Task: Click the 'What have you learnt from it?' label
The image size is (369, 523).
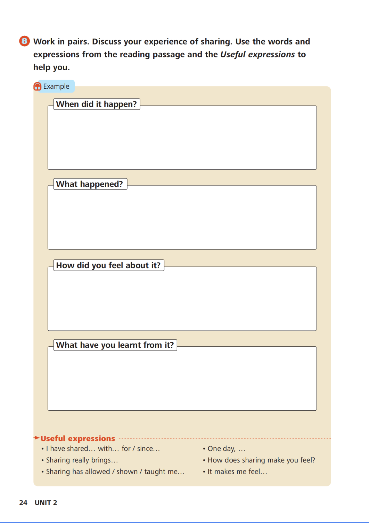Action: tap(115, 345)
